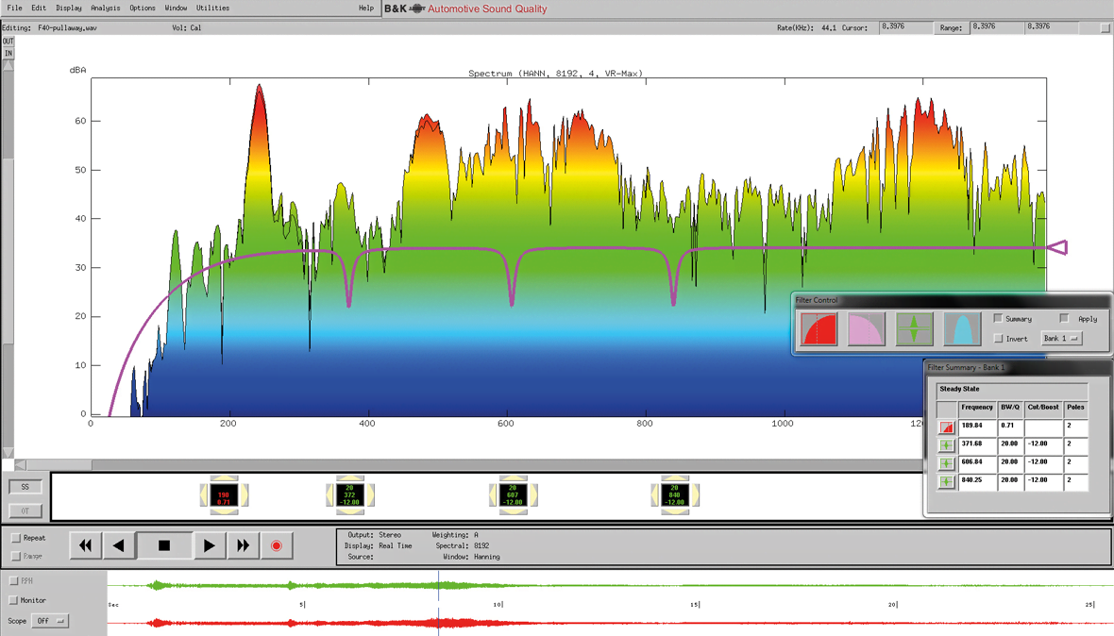Open the File menu
The image size is (1114, 636).
[15, 8]
